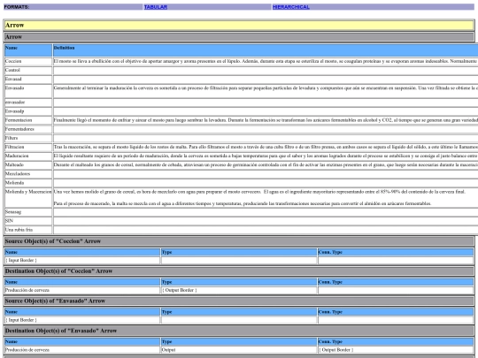
Task: Select the Filtracion name cell
Action: 28,147
